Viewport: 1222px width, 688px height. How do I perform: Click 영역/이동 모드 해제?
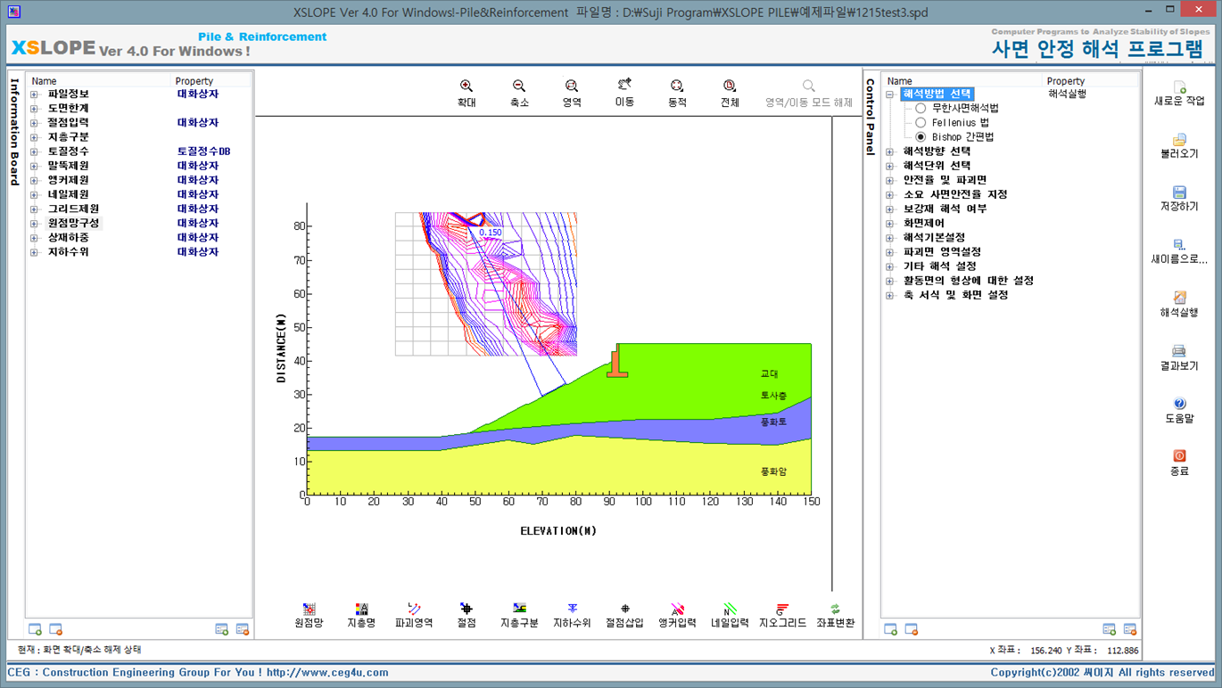(809, 93)
